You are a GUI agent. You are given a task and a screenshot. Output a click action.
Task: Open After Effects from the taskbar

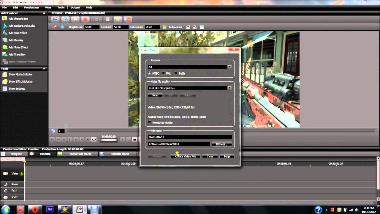point(50,209)
